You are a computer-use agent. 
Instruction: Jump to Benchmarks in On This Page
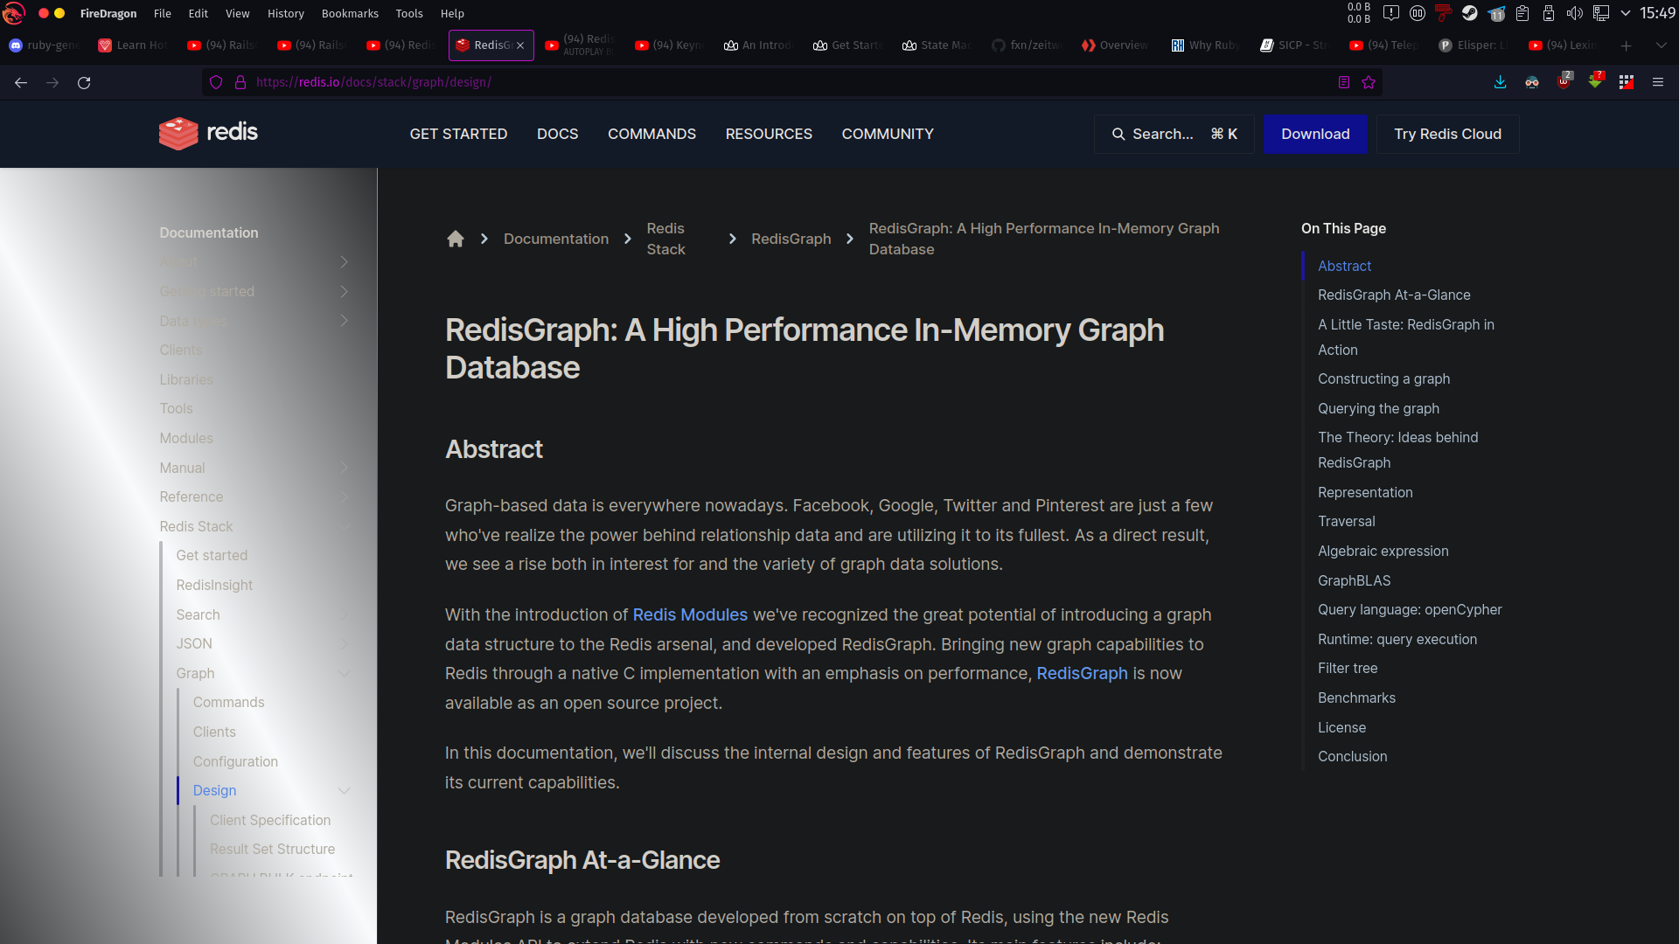[x=1356, y=698]
